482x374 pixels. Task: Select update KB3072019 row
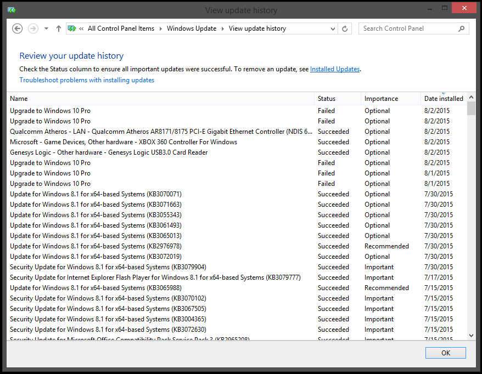tap(237, 257)
